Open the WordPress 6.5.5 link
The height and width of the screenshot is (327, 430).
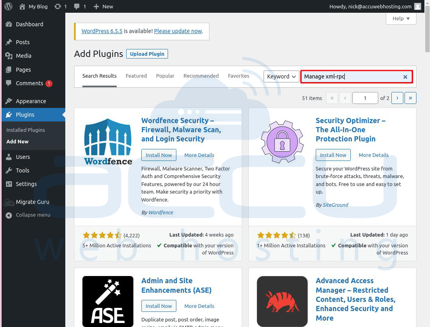(102, 31)
